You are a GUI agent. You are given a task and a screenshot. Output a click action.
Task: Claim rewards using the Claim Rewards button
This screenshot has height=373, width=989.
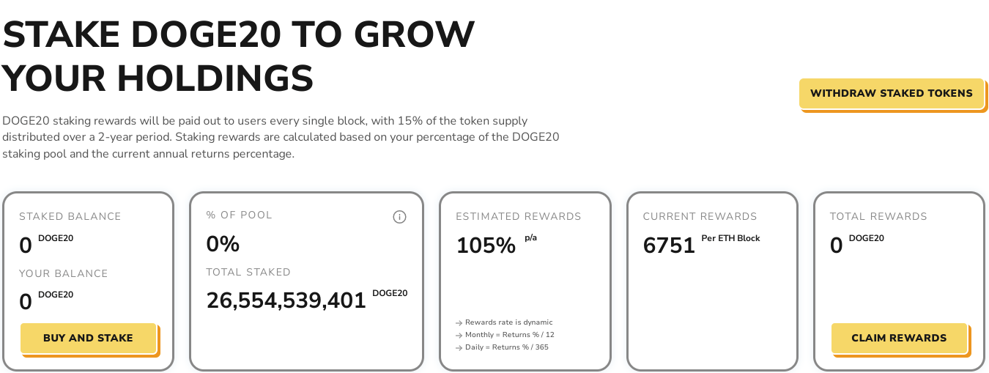point(899,338)
